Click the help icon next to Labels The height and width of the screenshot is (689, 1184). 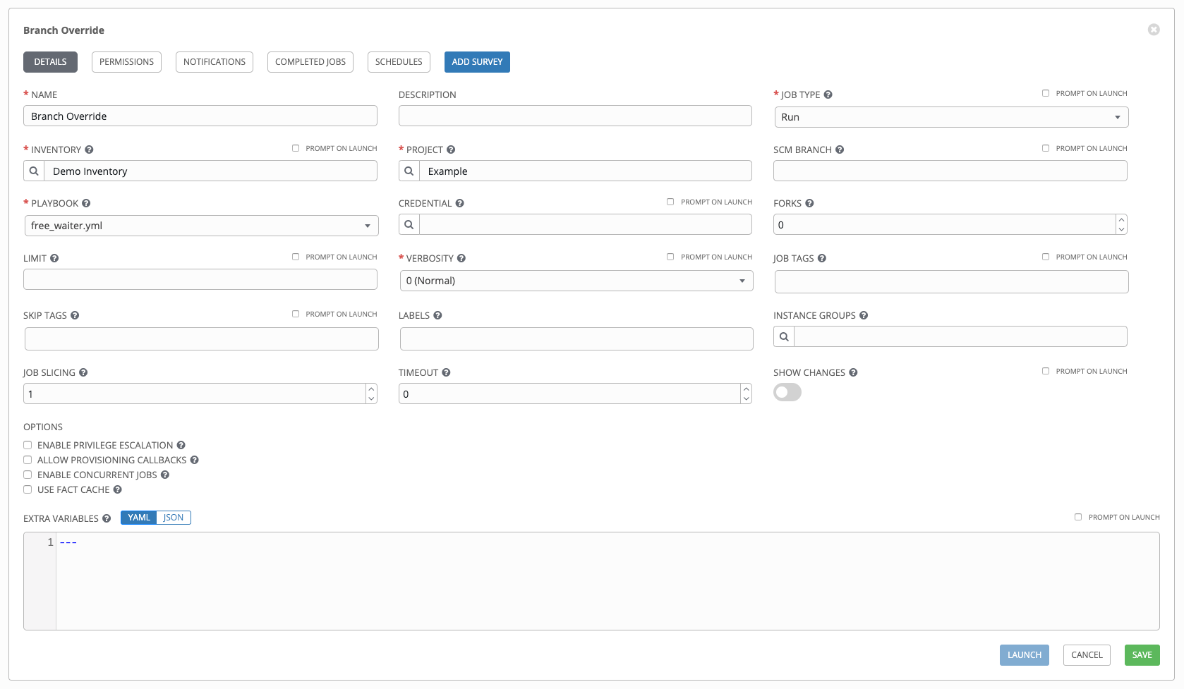(x=437, y=315)
